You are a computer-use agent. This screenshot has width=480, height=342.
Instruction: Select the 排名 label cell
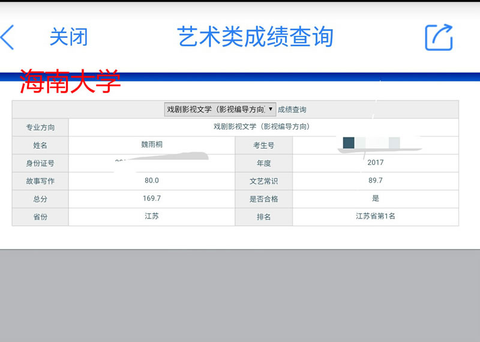(263, 217)
